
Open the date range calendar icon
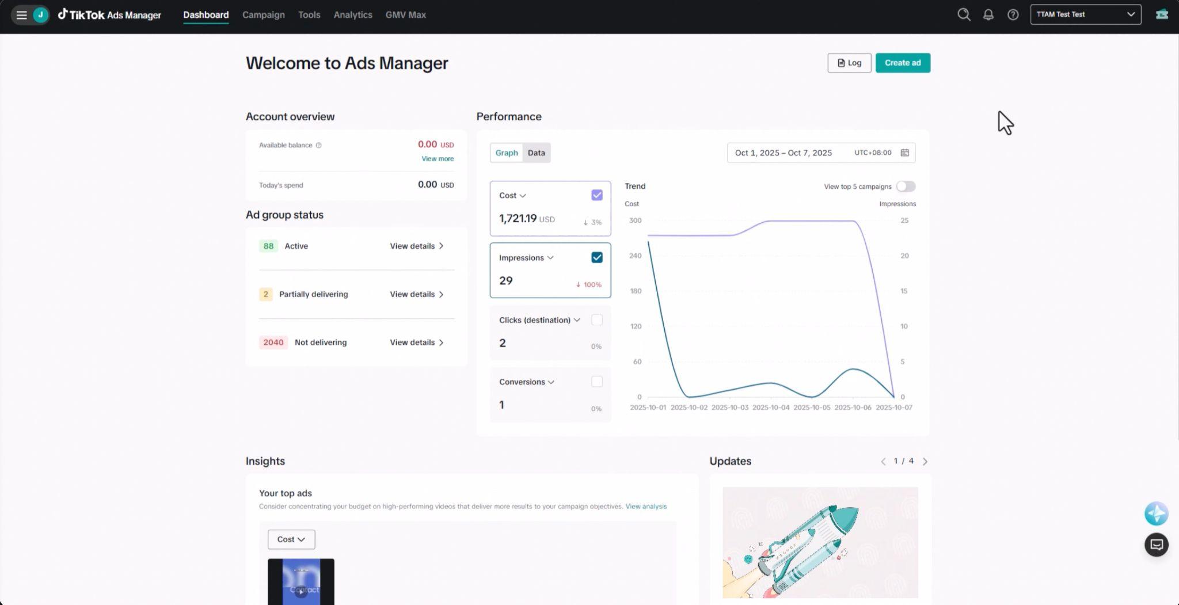[x=904, y=153]
